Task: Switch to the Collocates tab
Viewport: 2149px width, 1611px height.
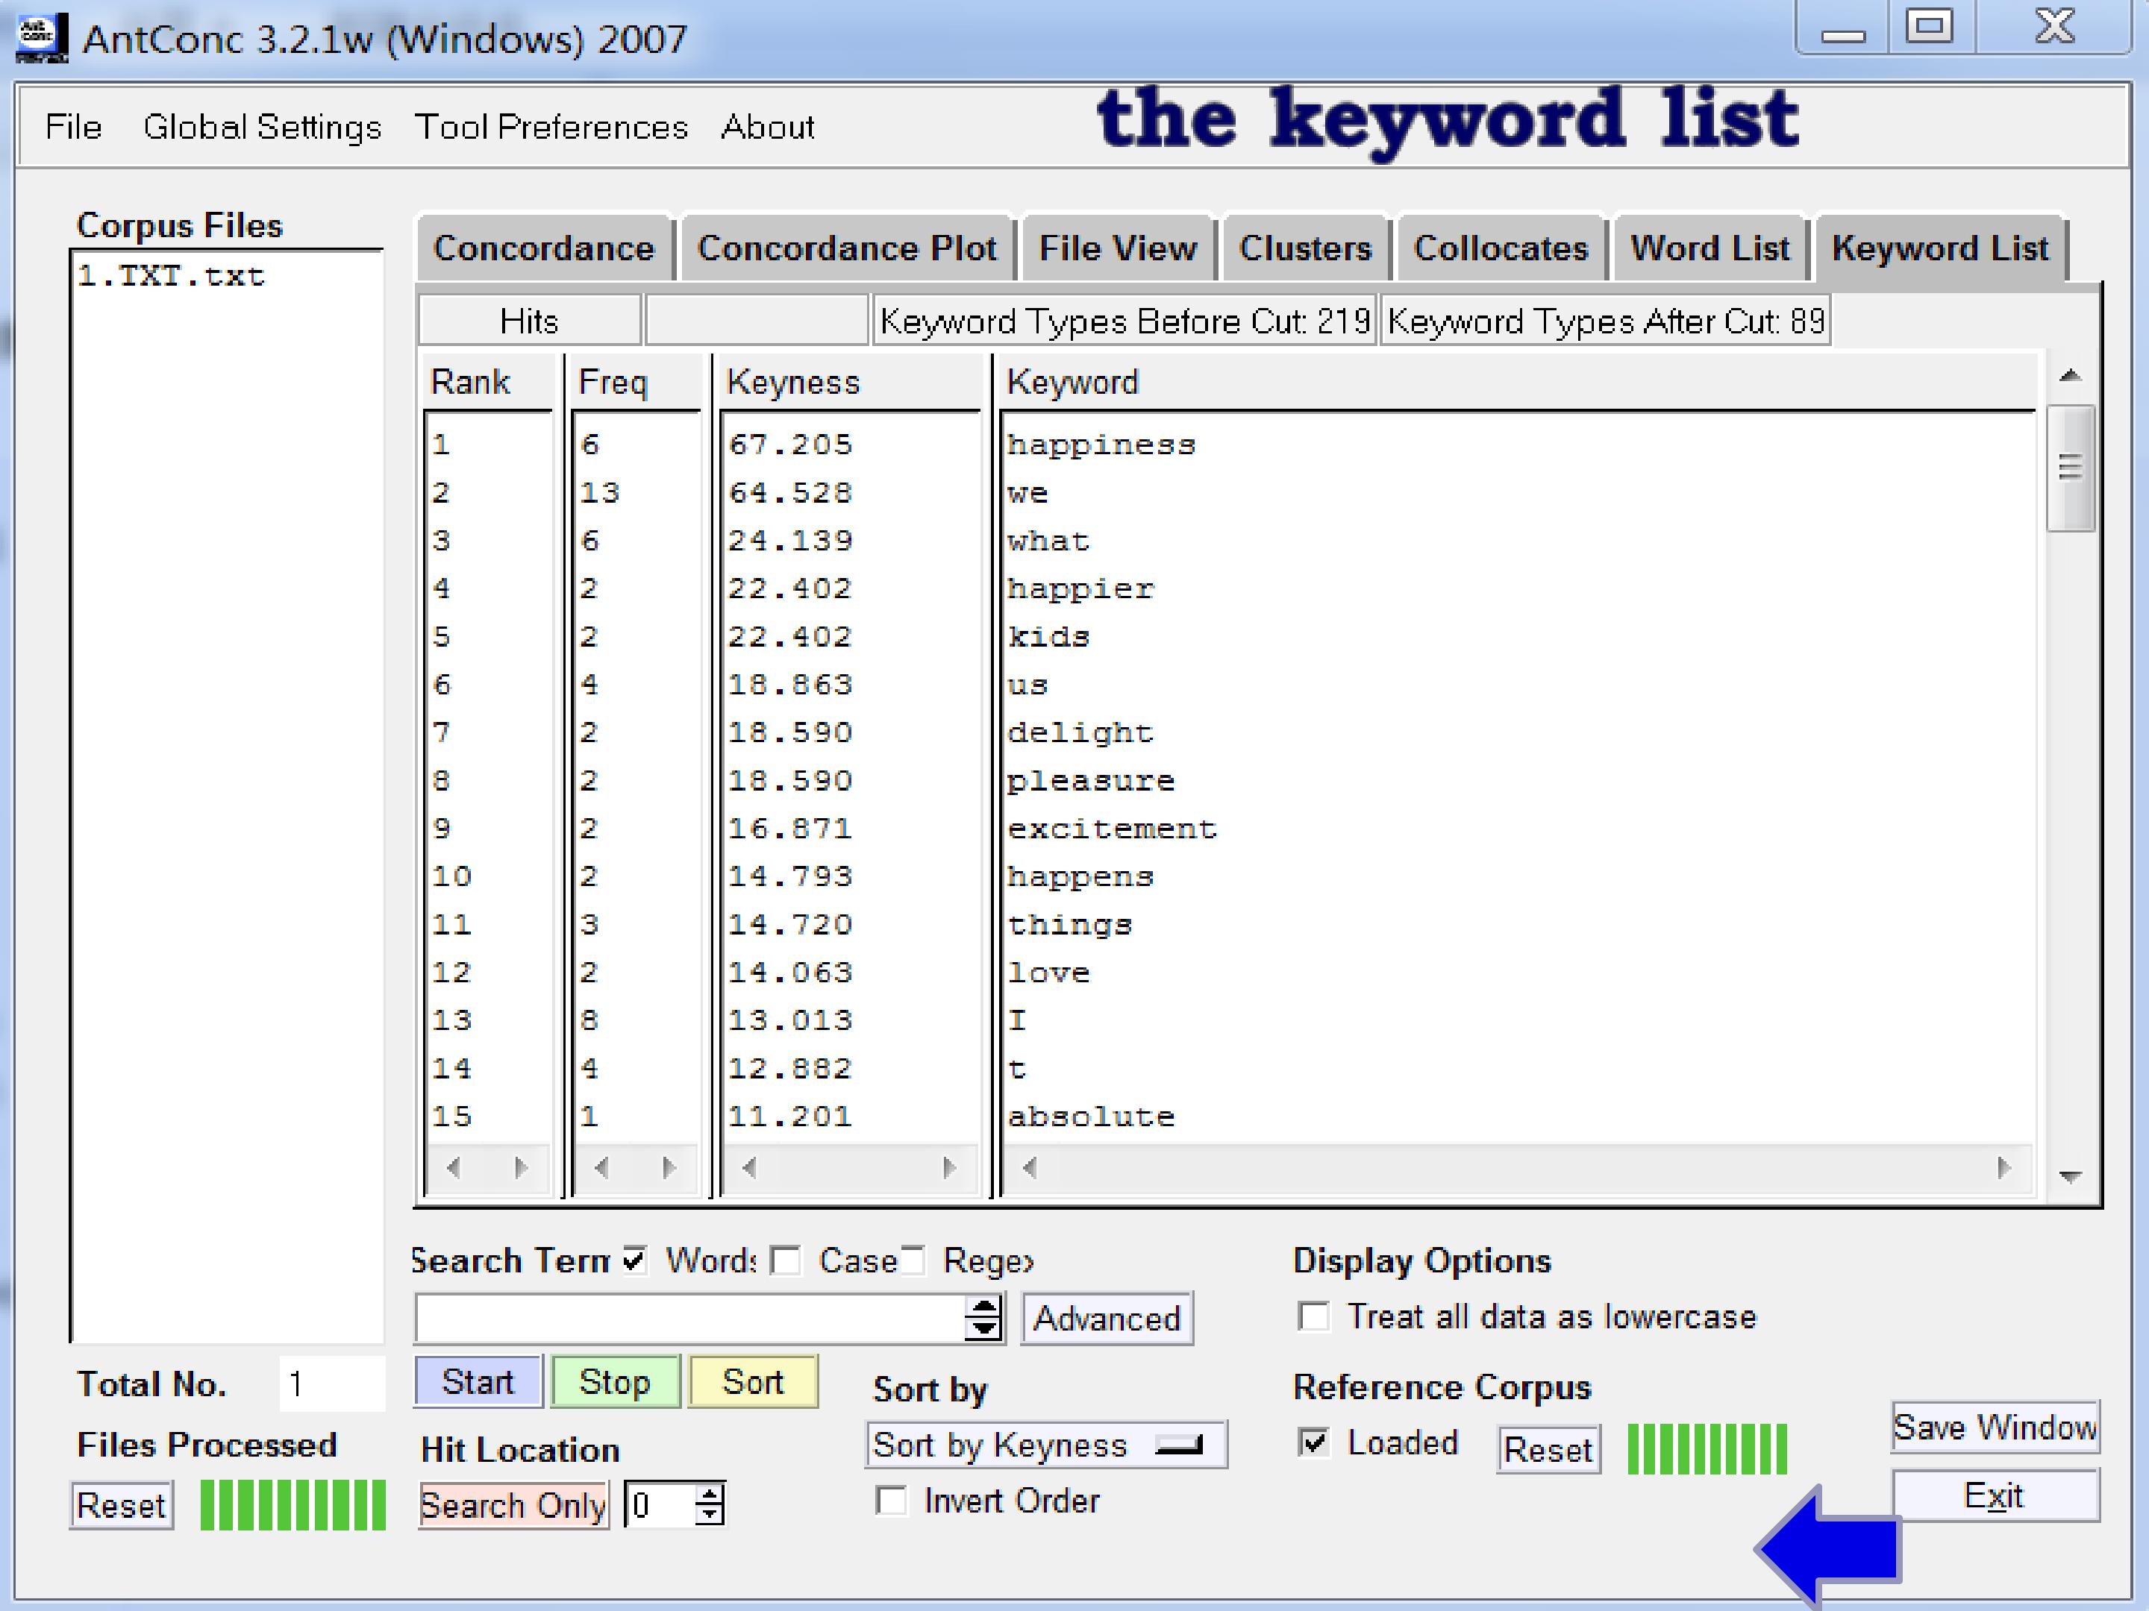Action: click(1501, 248)
